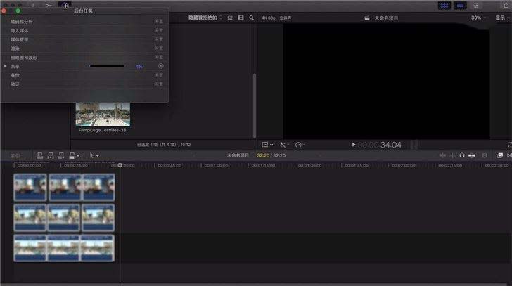This screenshot has height=286, width=512.
Task: Select the 渲染 task row
Action: click(x=84, y=48)
